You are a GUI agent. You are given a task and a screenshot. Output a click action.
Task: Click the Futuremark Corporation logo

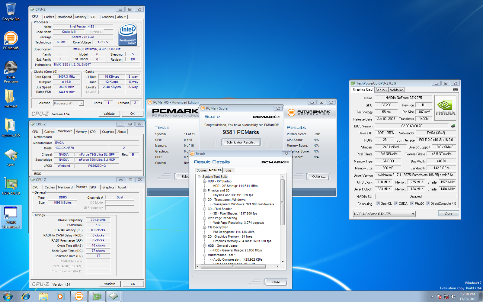[309, 112]
